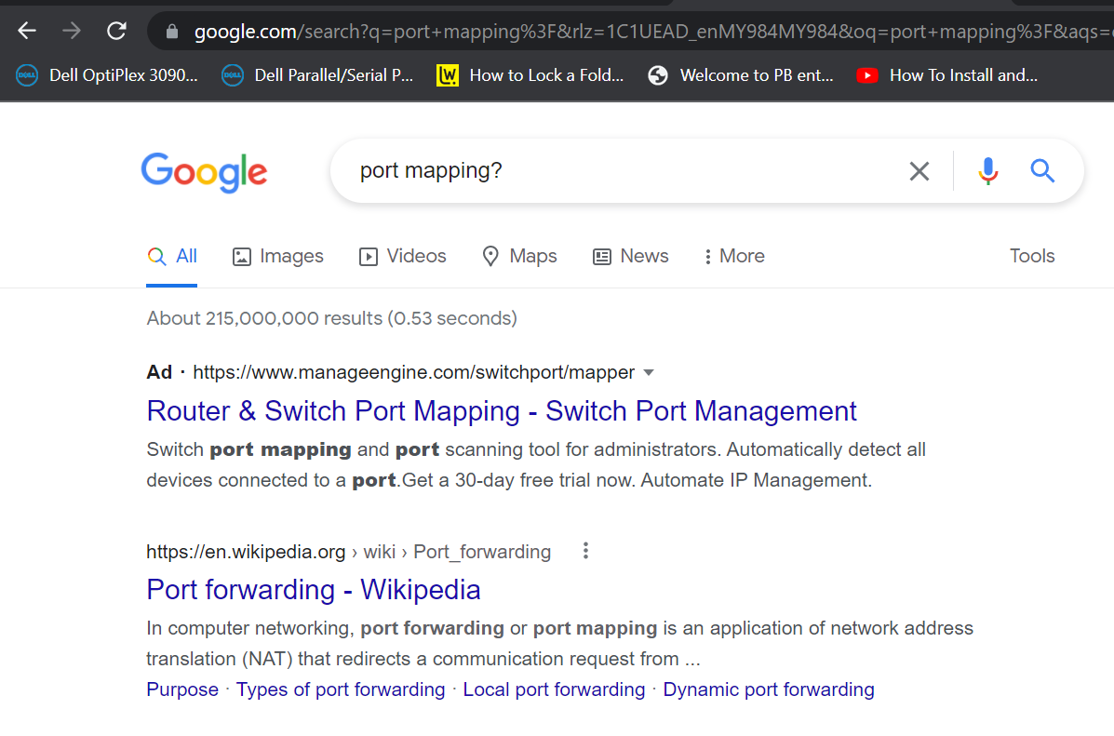The width and height of the screenshot is (1114, 736).
Task: Open the three-dot menu beside Wikipedia result
Action: pyautogui.click(x=585, y=551)
